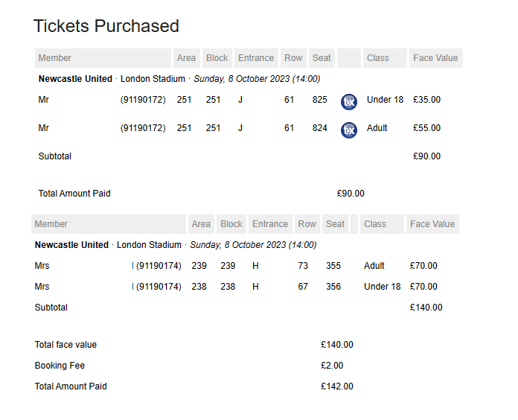The image size is (518, 420).
Task: Click the ticket exchange icon for seat 824
Action: point(349,130)
